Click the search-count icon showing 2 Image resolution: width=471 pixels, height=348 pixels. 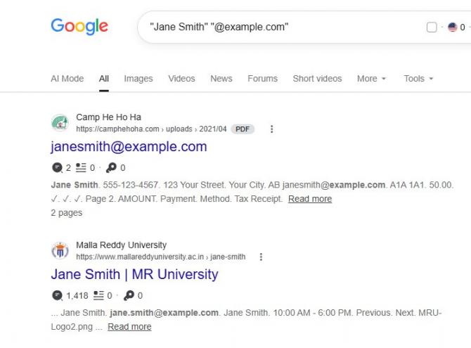point(57,167)
